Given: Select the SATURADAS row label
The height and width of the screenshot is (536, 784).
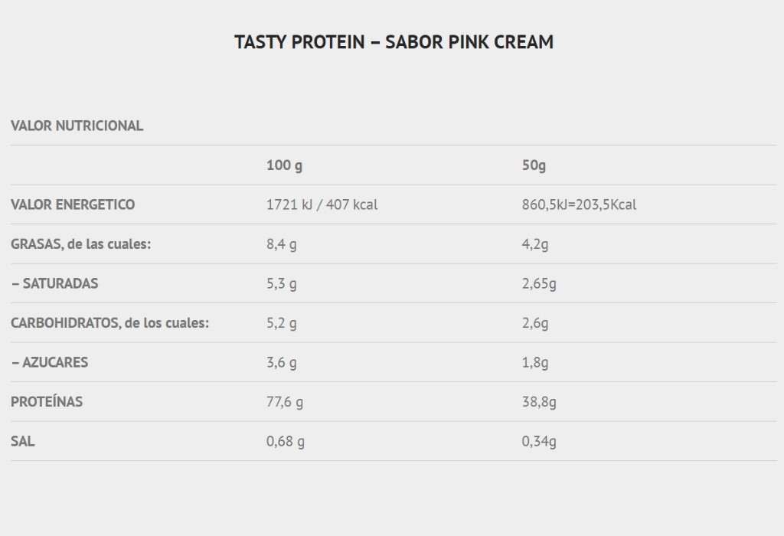Looking at the screenshot, I should (55, 283).
